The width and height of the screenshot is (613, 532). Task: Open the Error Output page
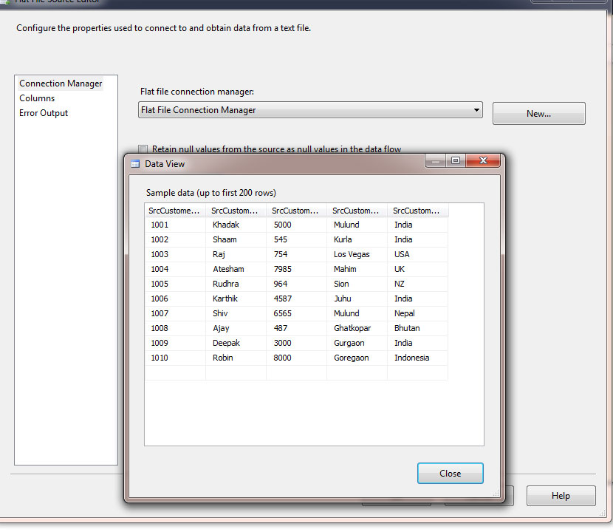click(45, 112)
